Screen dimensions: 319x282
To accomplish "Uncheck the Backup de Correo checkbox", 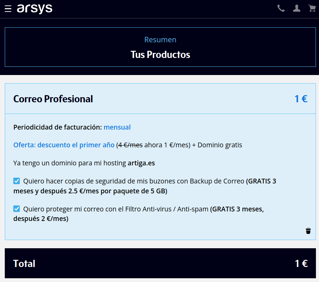I will 17,181.
